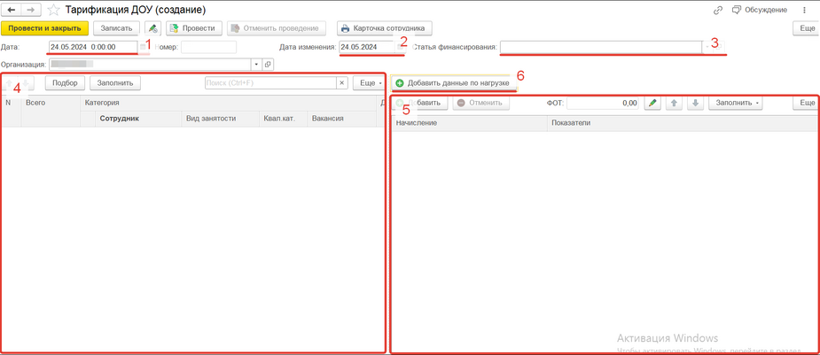
Task: Click the open-form icon beside Организация
Action: pos(268,65)
